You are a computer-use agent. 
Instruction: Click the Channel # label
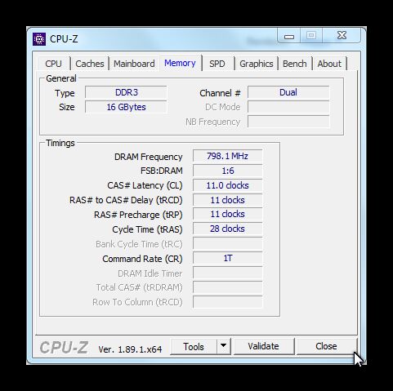220,93
